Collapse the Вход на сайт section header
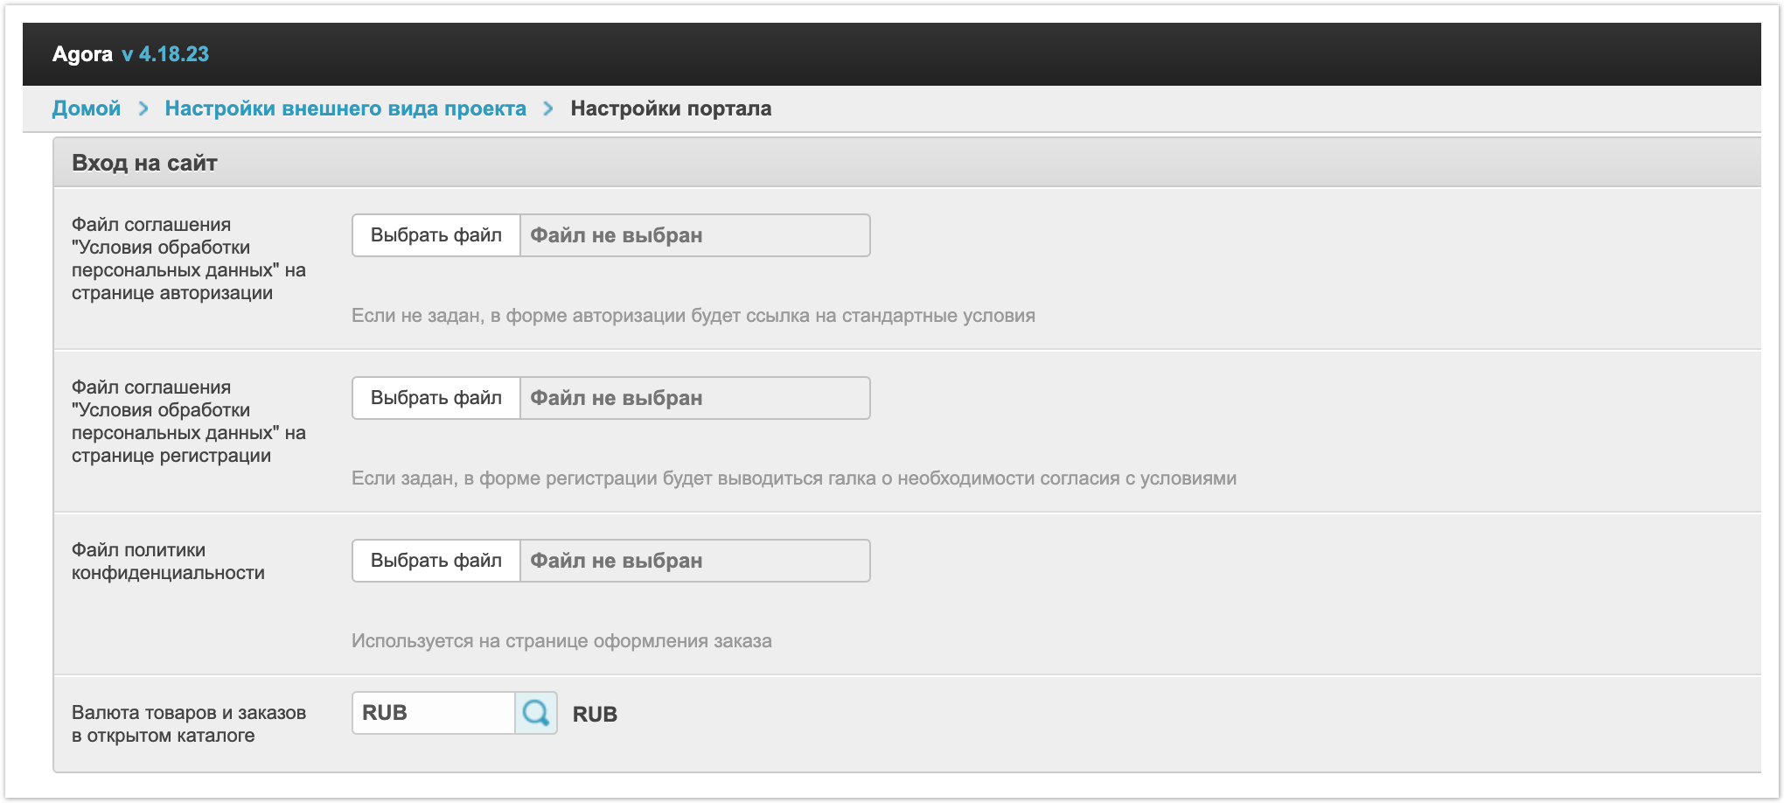 pos(144,163)
